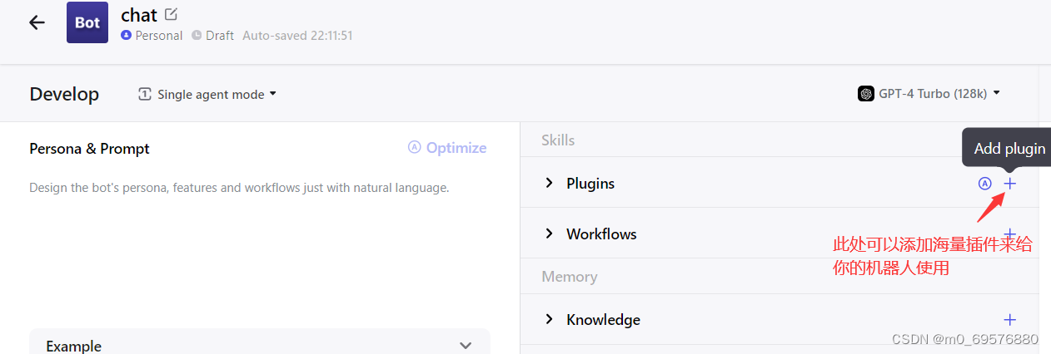Add a plugin with the plus icon
This screenshot has height=354, width=1051.
[1010, 183]
